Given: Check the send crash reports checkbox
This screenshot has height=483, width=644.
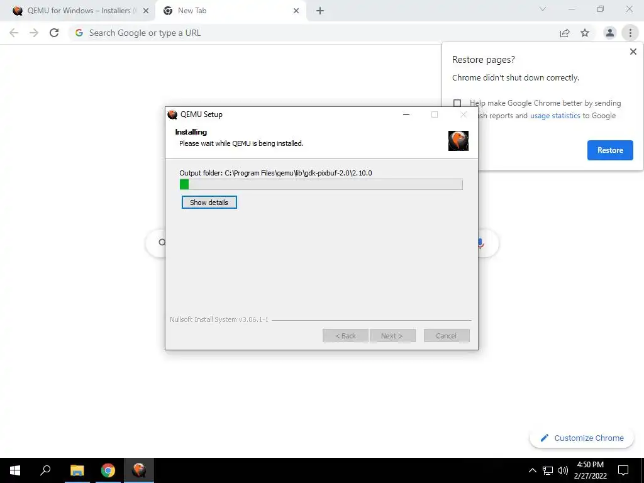Looking at the screenshot, I should tap(457, 103).
